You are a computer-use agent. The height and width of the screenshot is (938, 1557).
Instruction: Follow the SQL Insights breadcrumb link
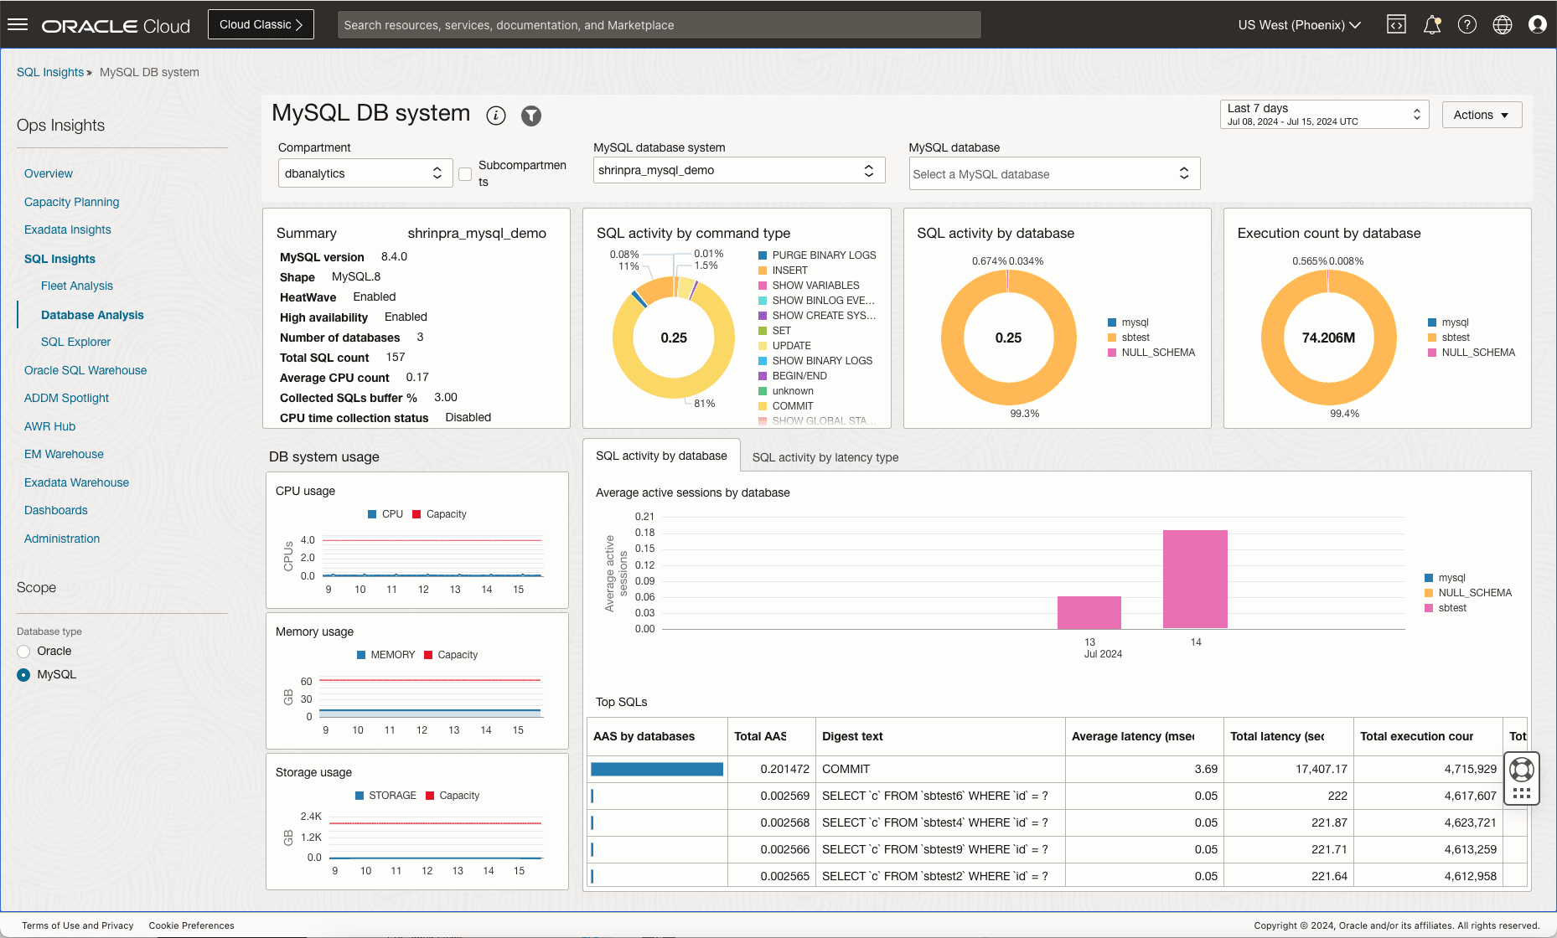click(50, 72)
